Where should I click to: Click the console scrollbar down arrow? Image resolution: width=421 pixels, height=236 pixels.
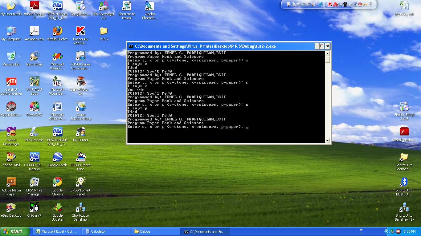coord(327,140)
